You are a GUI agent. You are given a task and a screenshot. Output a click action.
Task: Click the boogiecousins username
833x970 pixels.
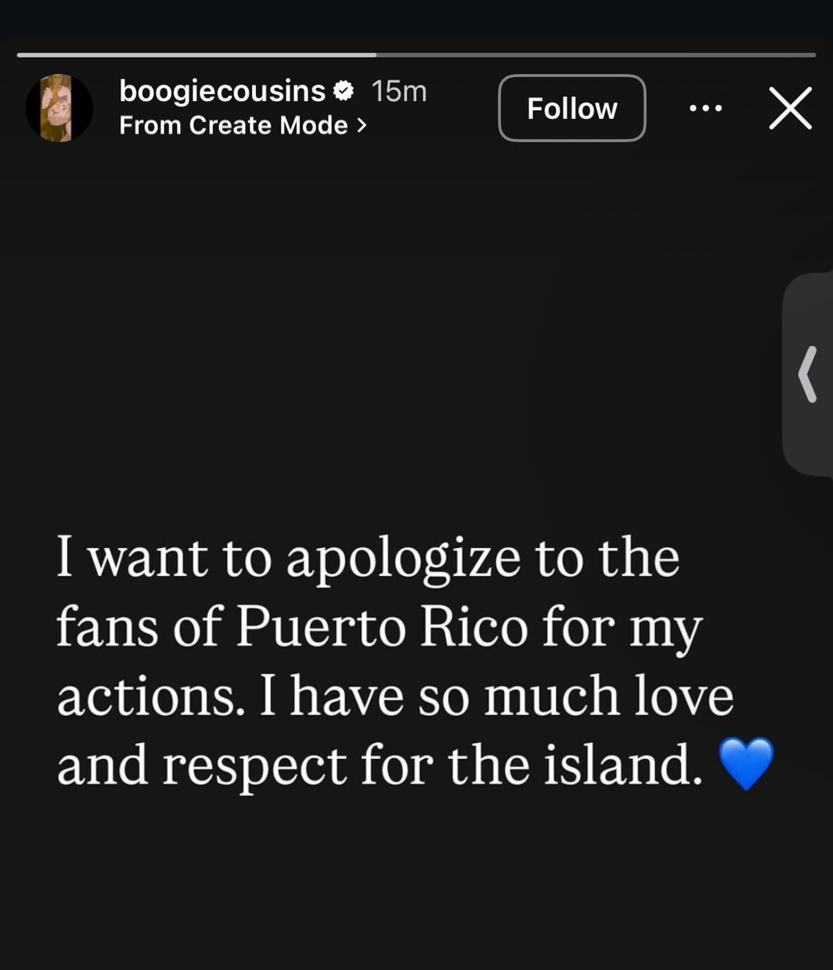click(x=222, y=91)
